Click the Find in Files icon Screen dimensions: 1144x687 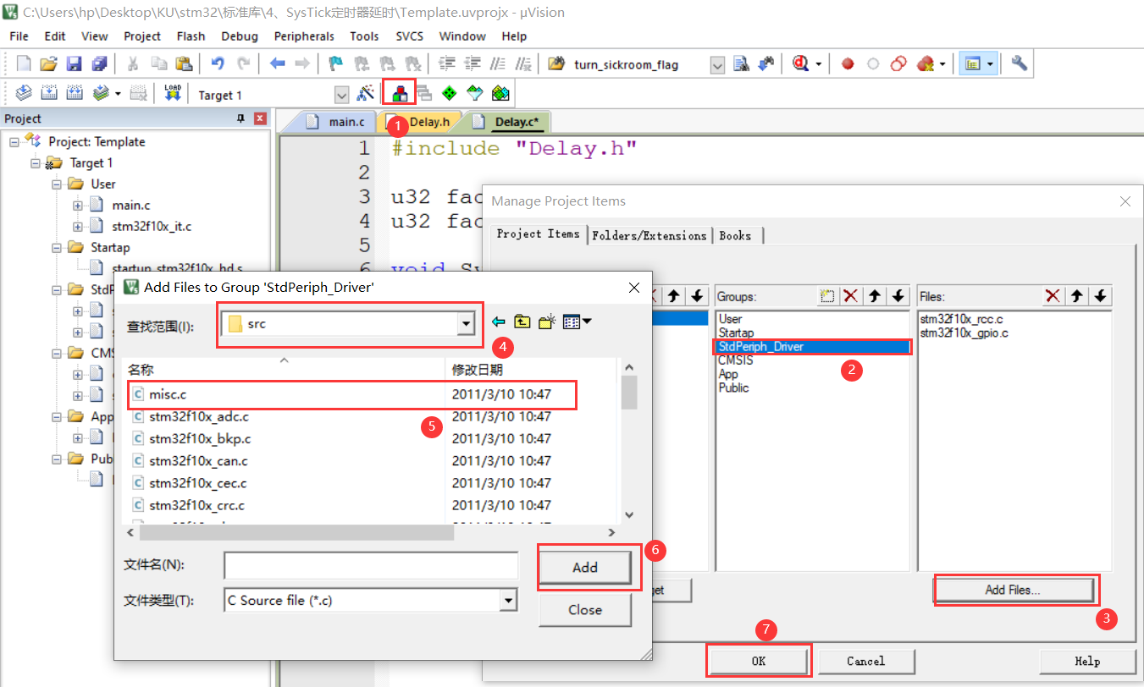tap(741, 63)
